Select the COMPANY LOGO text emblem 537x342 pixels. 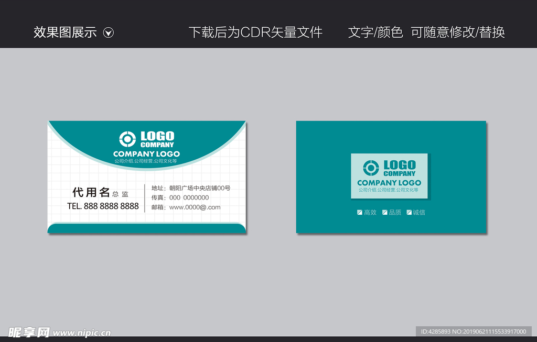[146, 153]
